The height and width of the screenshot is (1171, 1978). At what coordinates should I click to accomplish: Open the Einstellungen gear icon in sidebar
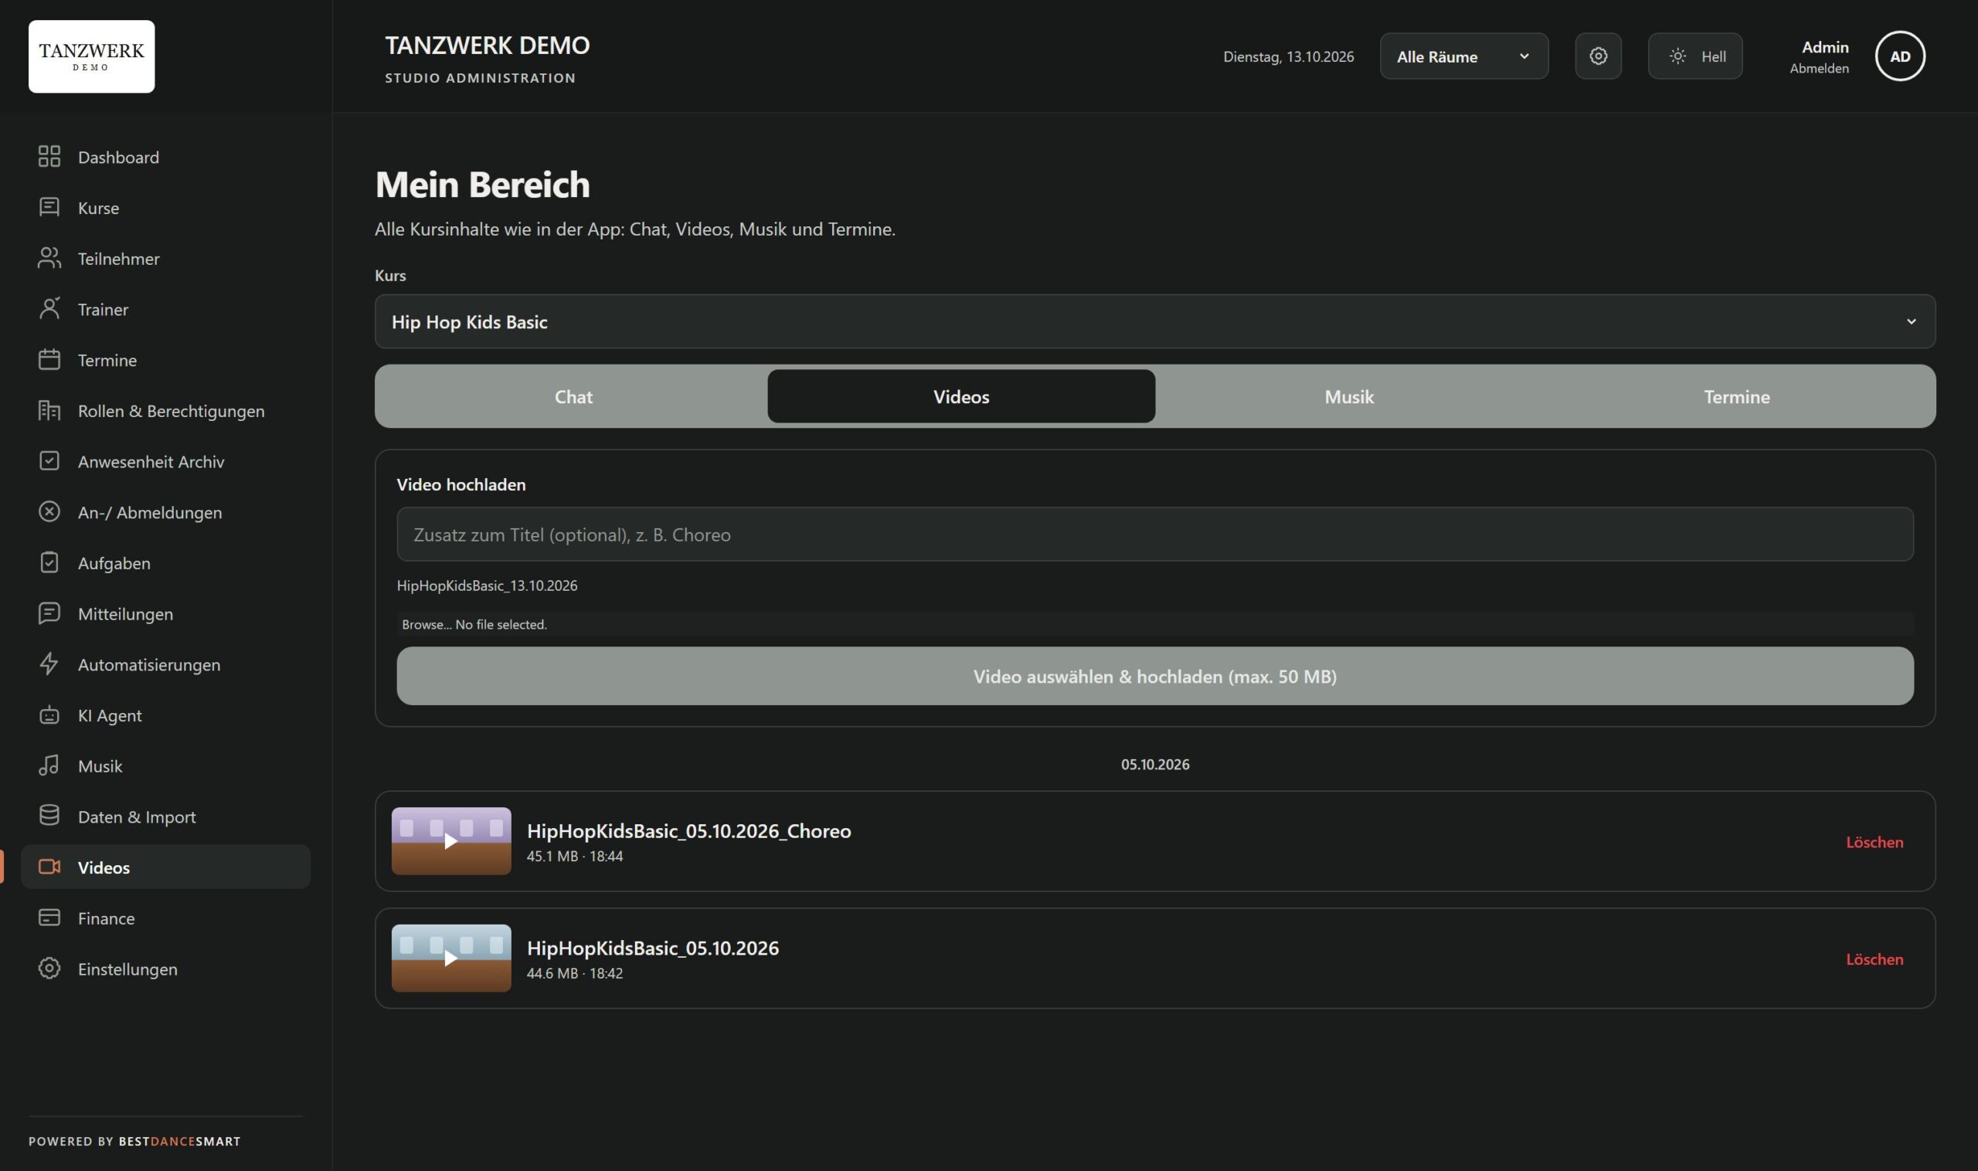(x=49, y=968)
